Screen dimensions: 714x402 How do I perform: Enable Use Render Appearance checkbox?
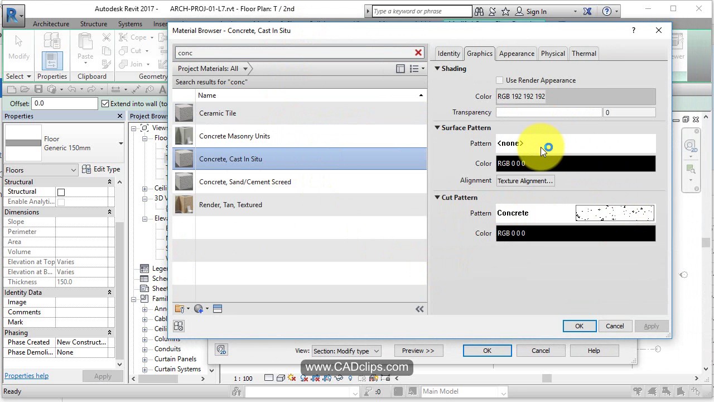click(500, 80)
